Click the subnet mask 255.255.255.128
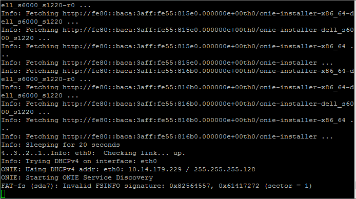Screen dimensions: 356x199 click(x=224, y=169)
